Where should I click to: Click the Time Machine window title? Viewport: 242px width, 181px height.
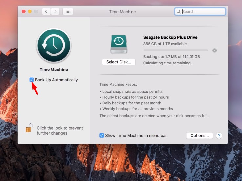pyautogui.click(x=122, y=12)
